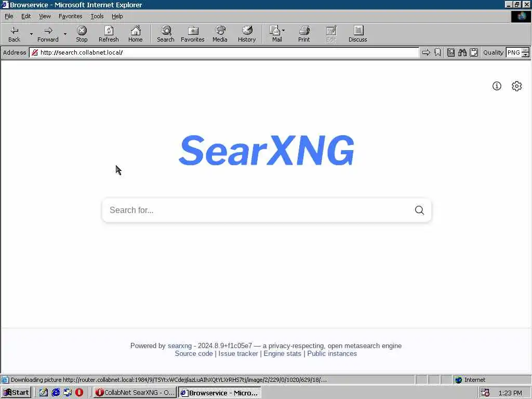
Task: Click the Address label
Action: [15, 52]
